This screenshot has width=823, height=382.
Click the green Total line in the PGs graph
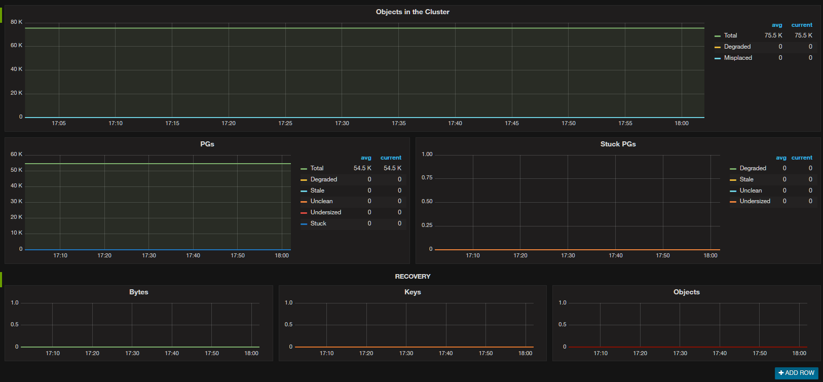(x=158, y=164)
